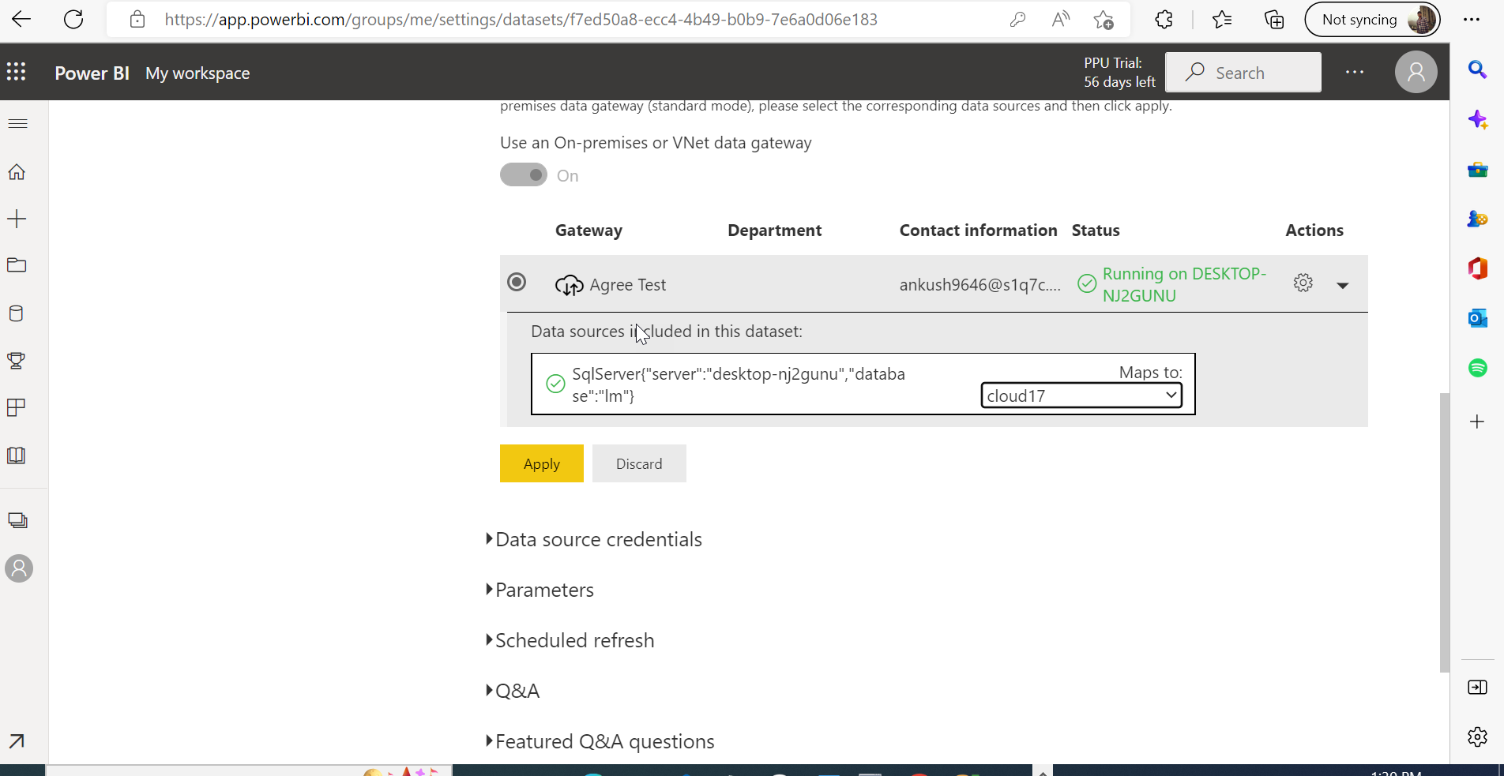Image resolution: width=1504 pixels, height=776 pixels.
Task: Click the Power BI Search box
Action: 1243,73
